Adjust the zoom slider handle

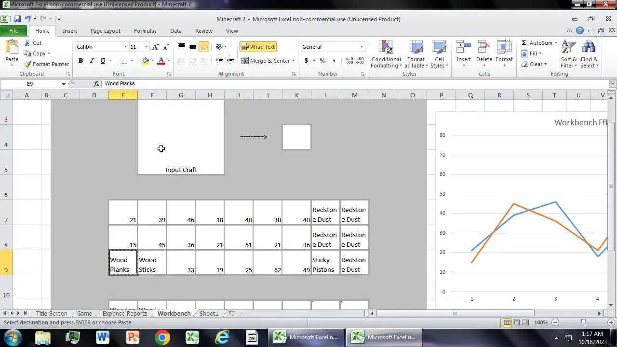pos(583,322)
